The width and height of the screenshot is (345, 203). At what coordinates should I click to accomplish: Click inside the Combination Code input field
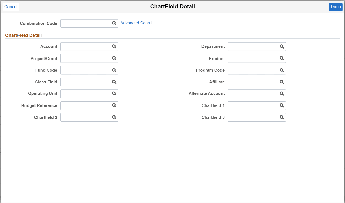[85, 23]
